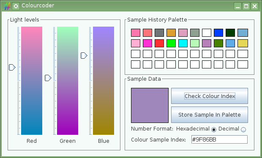
Task: Click inside the Red gradient bar
Action: pyautogui.click(x=32, y=81)
